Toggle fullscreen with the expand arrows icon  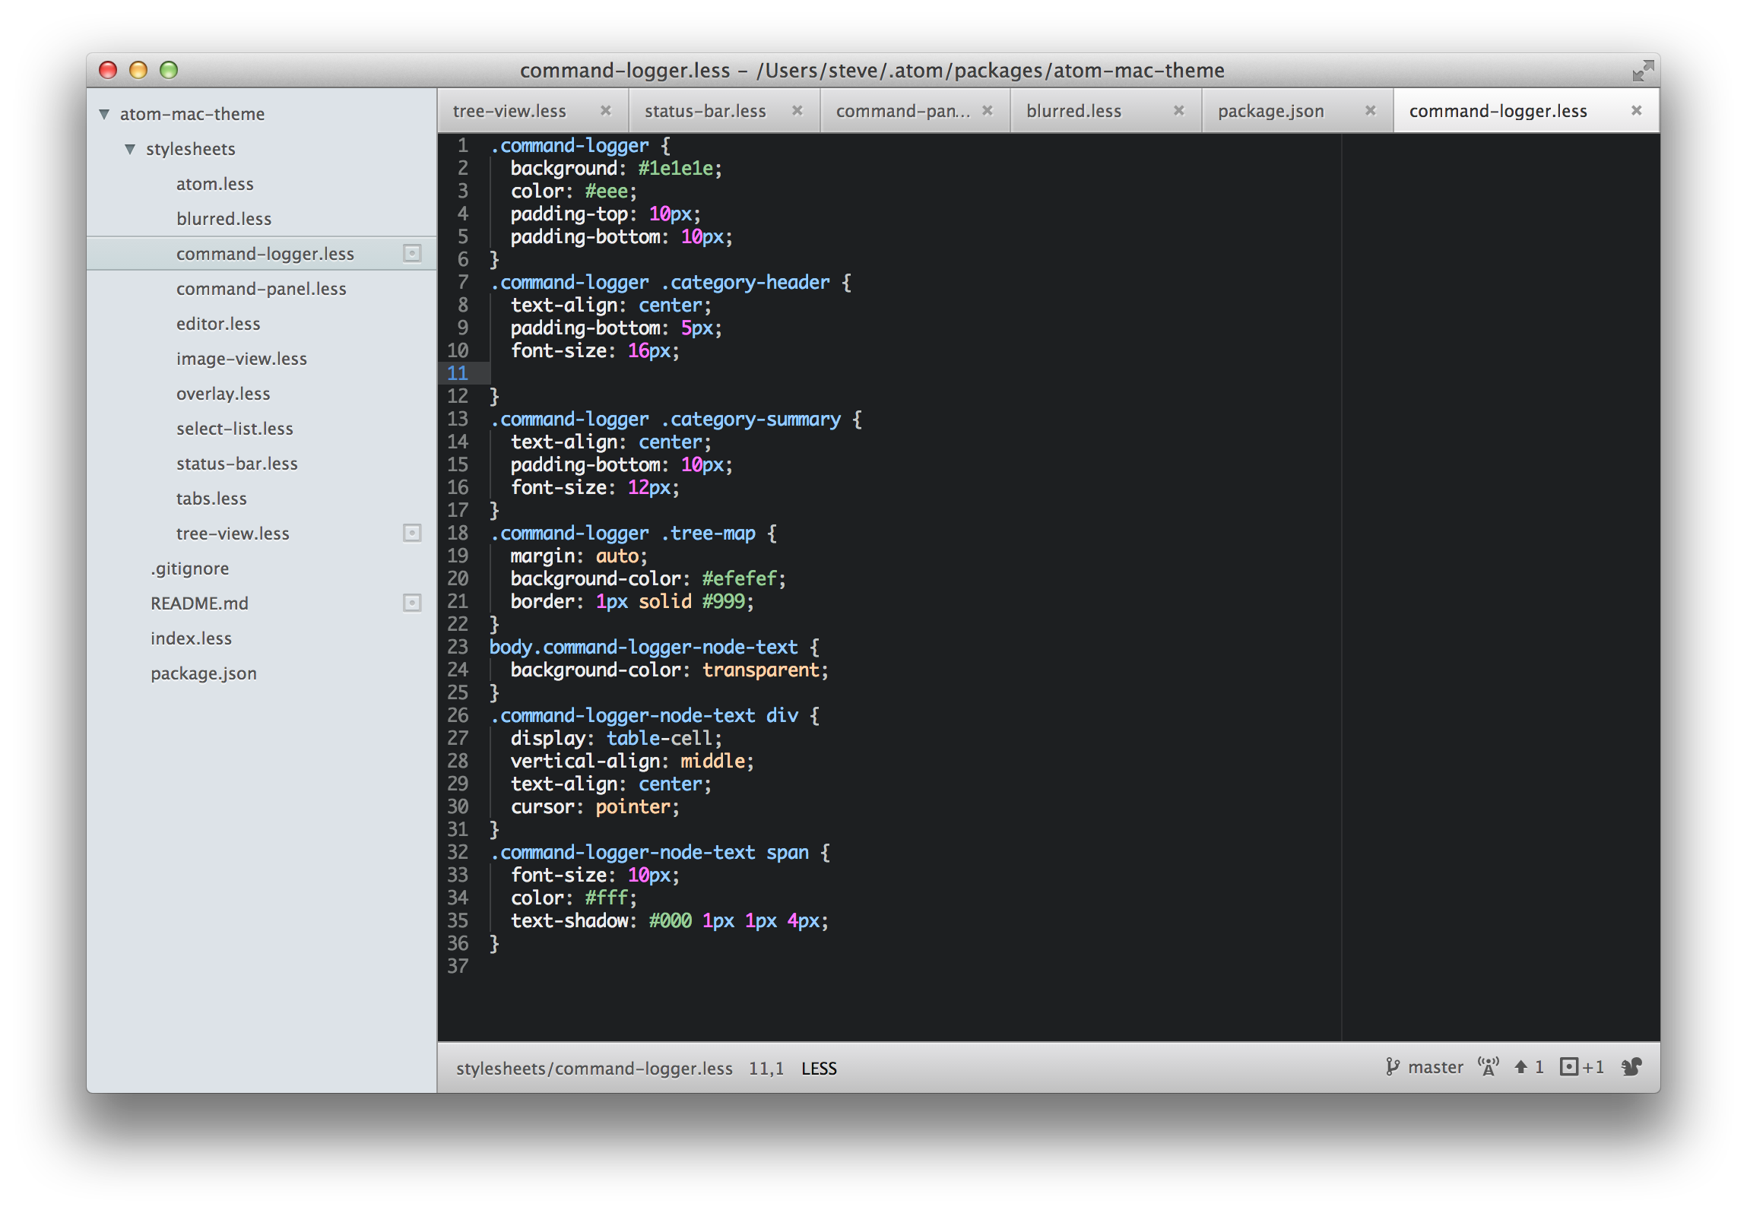click(1643, 71)
